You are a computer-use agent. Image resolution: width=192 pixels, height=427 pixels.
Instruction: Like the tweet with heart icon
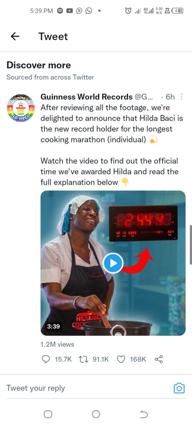121,359
